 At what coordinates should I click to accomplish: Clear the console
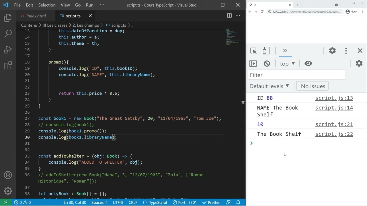click(267, 64)
